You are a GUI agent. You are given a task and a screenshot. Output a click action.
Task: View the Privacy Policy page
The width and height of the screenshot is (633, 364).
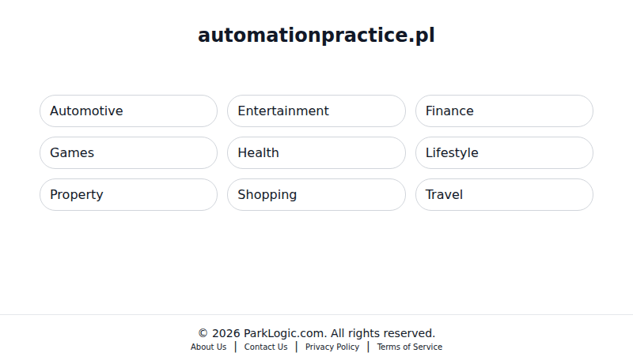point(332,347)
